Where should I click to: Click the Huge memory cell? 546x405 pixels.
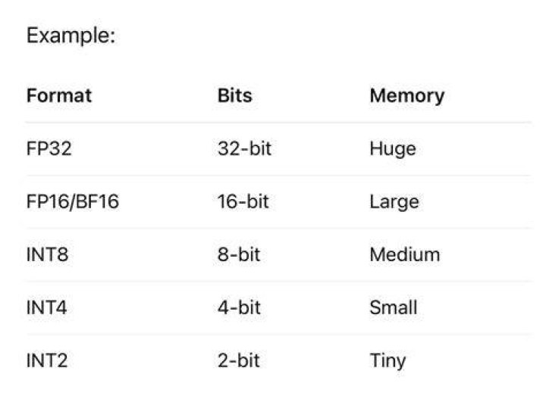coord(393,149)
